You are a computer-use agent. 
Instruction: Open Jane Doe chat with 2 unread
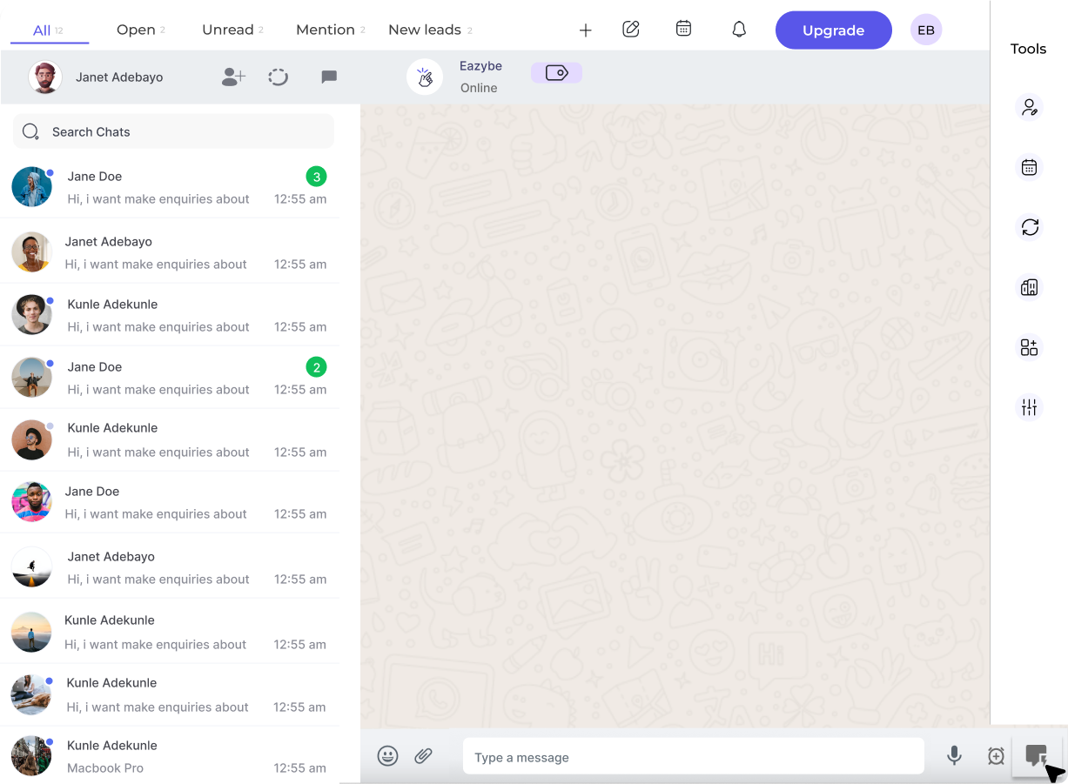(170, 378)
